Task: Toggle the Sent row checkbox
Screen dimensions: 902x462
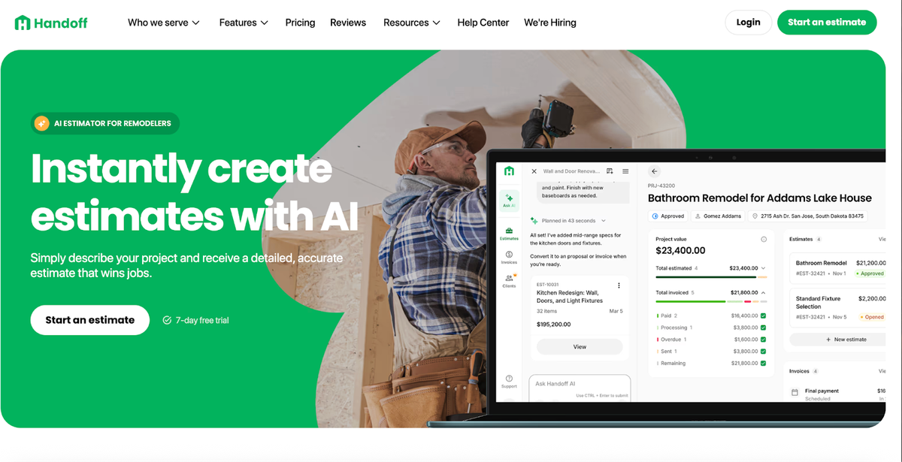Action: point(763,351)
